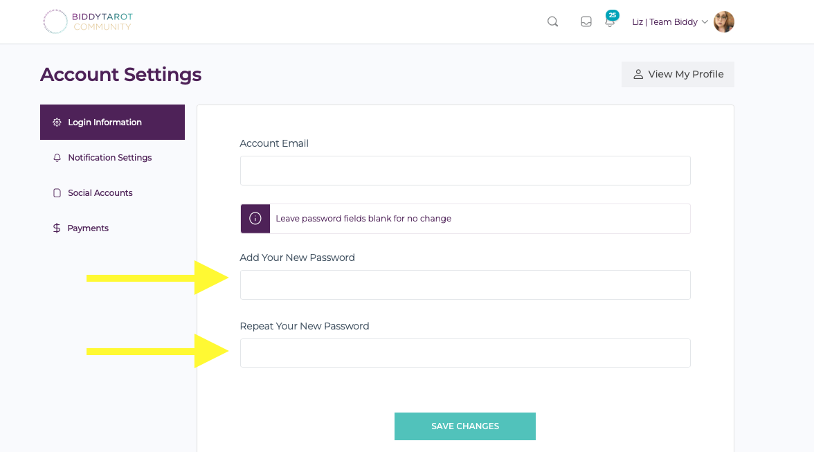Viewport: 814px width, 452px height.
Task: Open the inbox messages icon
Action: [586, 21]
